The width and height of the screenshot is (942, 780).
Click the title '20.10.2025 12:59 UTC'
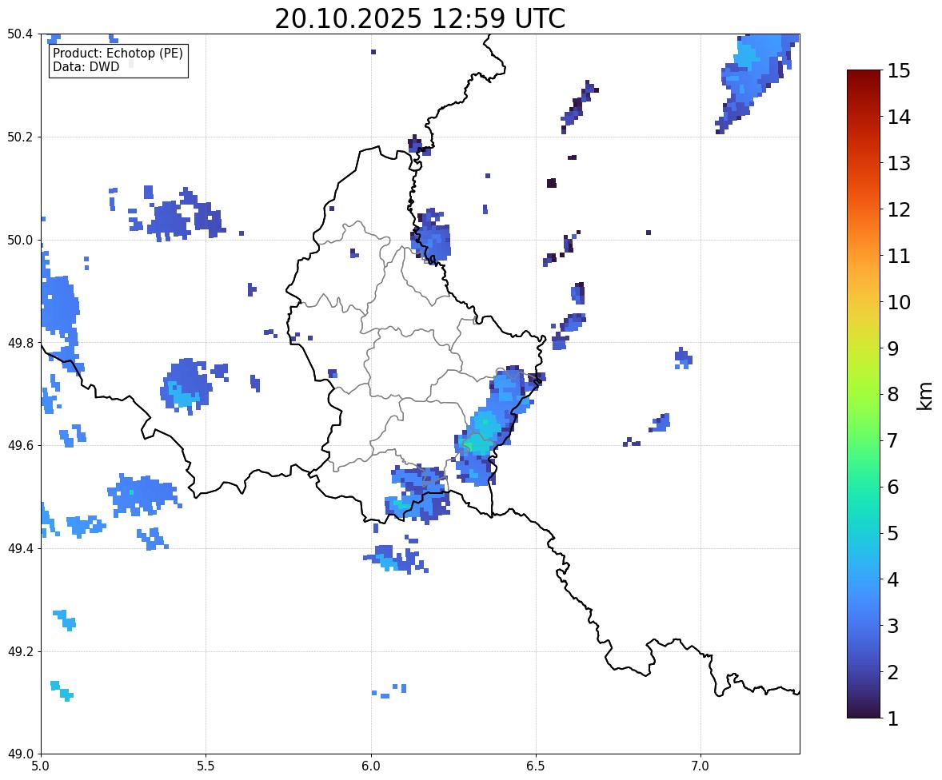(x=420, y=18)
